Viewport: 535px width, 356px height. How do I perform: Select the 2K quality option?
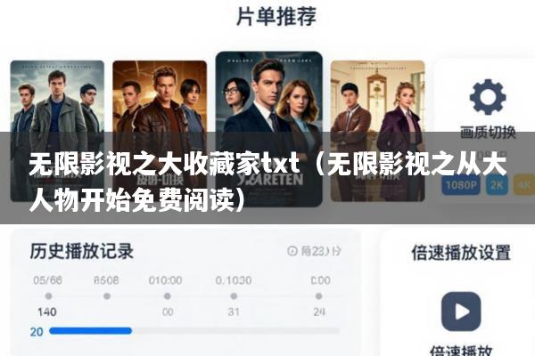pyautogui.click(x=497, y=185)
